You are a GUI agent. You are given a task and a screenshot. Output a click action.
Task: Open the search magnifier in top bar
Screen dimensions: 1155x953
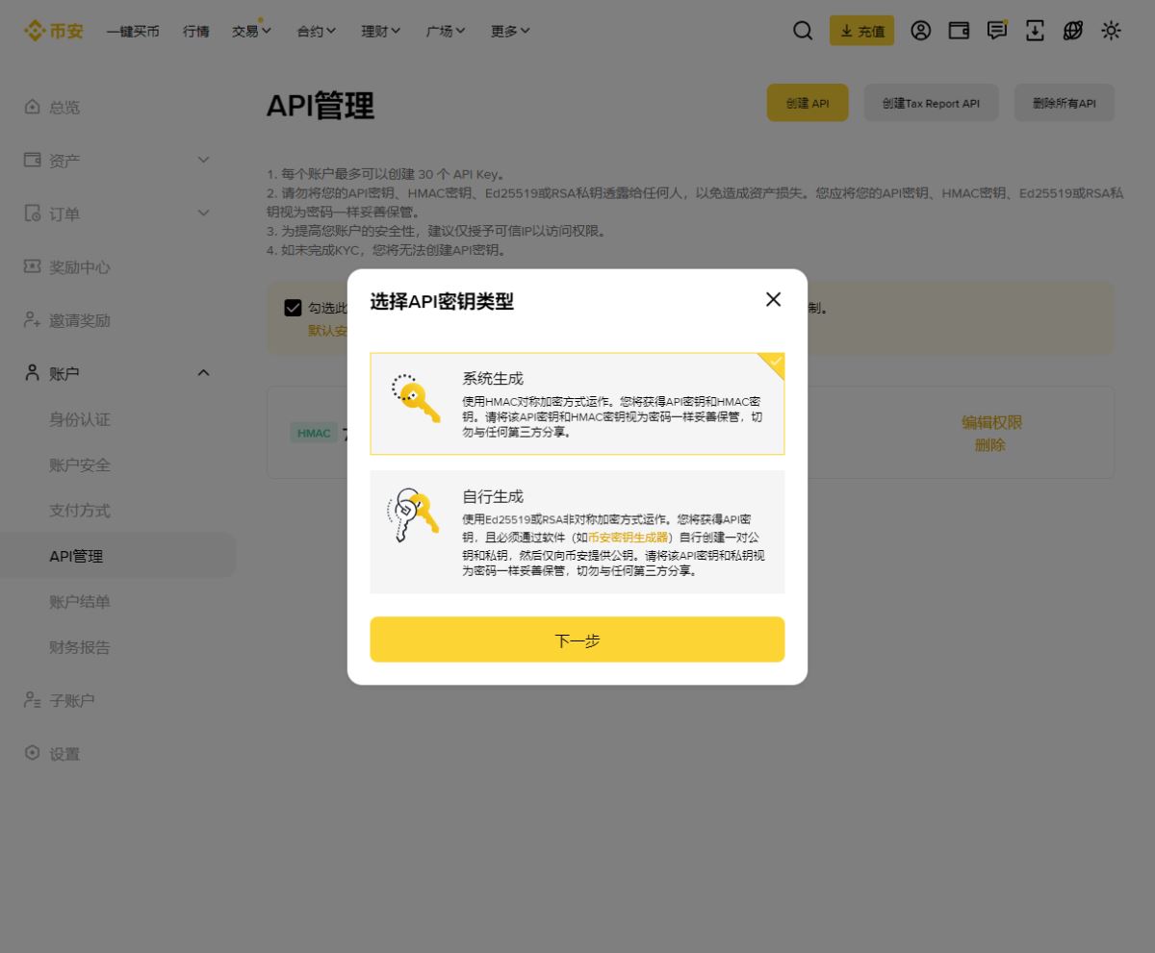tap(803, 30)
